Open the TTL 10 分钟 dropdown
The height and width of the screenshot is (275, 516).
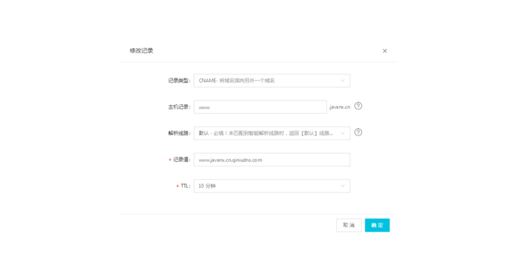pyautogui.click(x=272, y=186)
